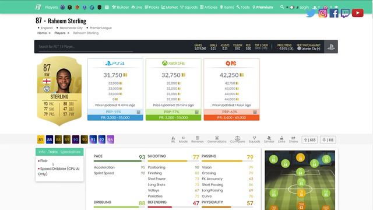The width and height of the screenshot is (373, 210).
Task: Open the YouTube social icon
Action: click(357, 13)
